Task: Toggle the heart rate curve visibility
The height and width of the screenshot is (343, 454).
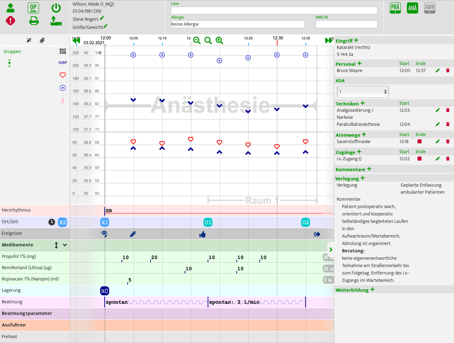Action: 62,75
